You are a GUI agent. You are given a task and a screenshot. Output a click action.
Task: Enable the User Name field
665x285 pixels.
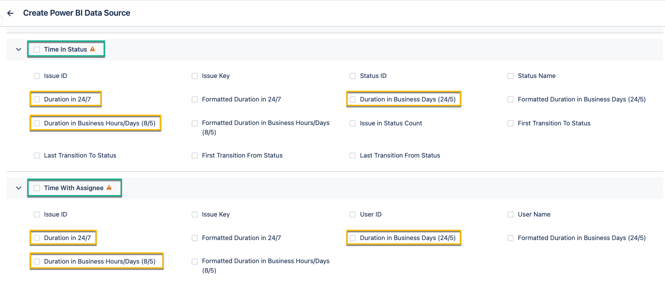point(510,214)
